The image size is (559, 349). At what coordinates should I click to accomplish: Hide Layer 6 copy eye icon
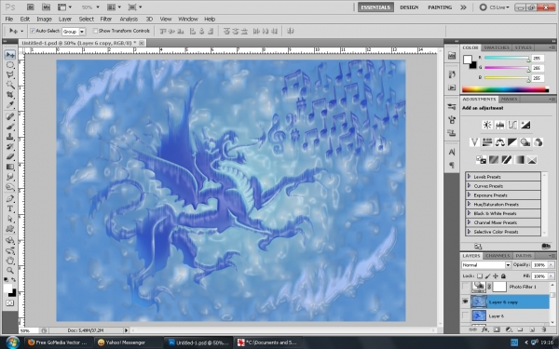(x=465, y=302)
